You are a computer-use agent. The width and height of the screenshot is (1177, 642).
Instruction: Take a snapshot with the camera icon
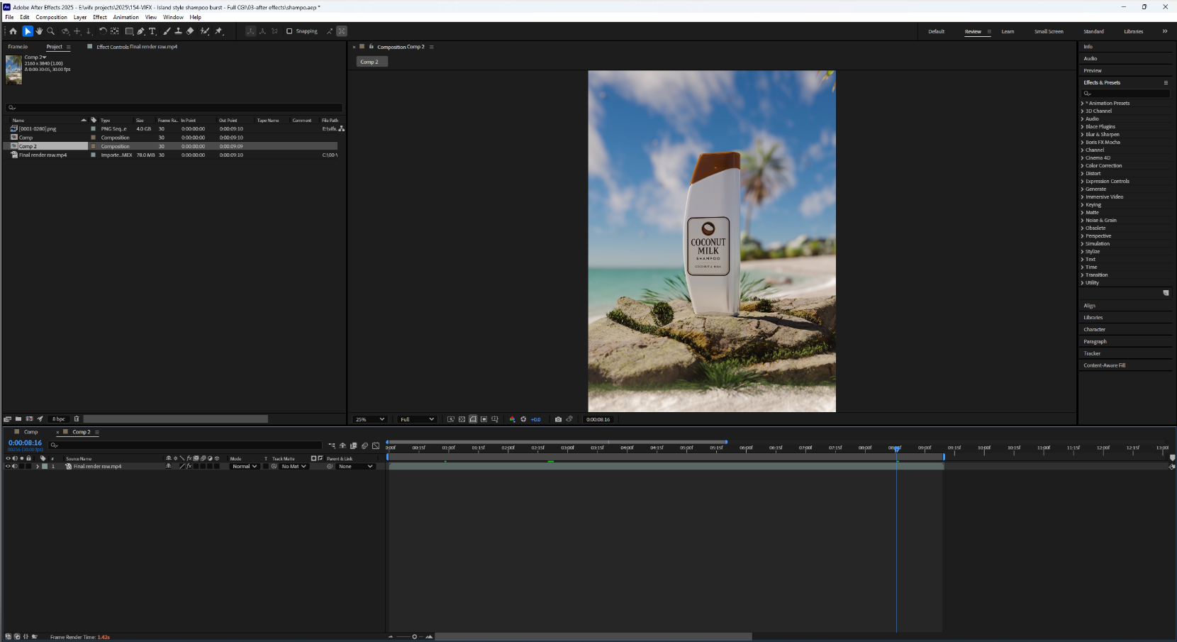(558, 419)
